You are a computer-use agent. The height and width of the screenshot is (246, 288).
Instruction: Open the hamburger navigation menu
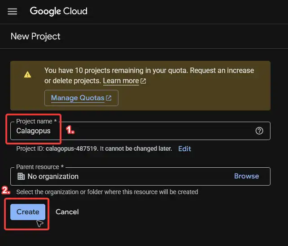[13, 12]
